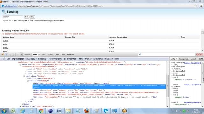Open Firefox from the taskbar
204x114 pixels.
click(87, 111)
